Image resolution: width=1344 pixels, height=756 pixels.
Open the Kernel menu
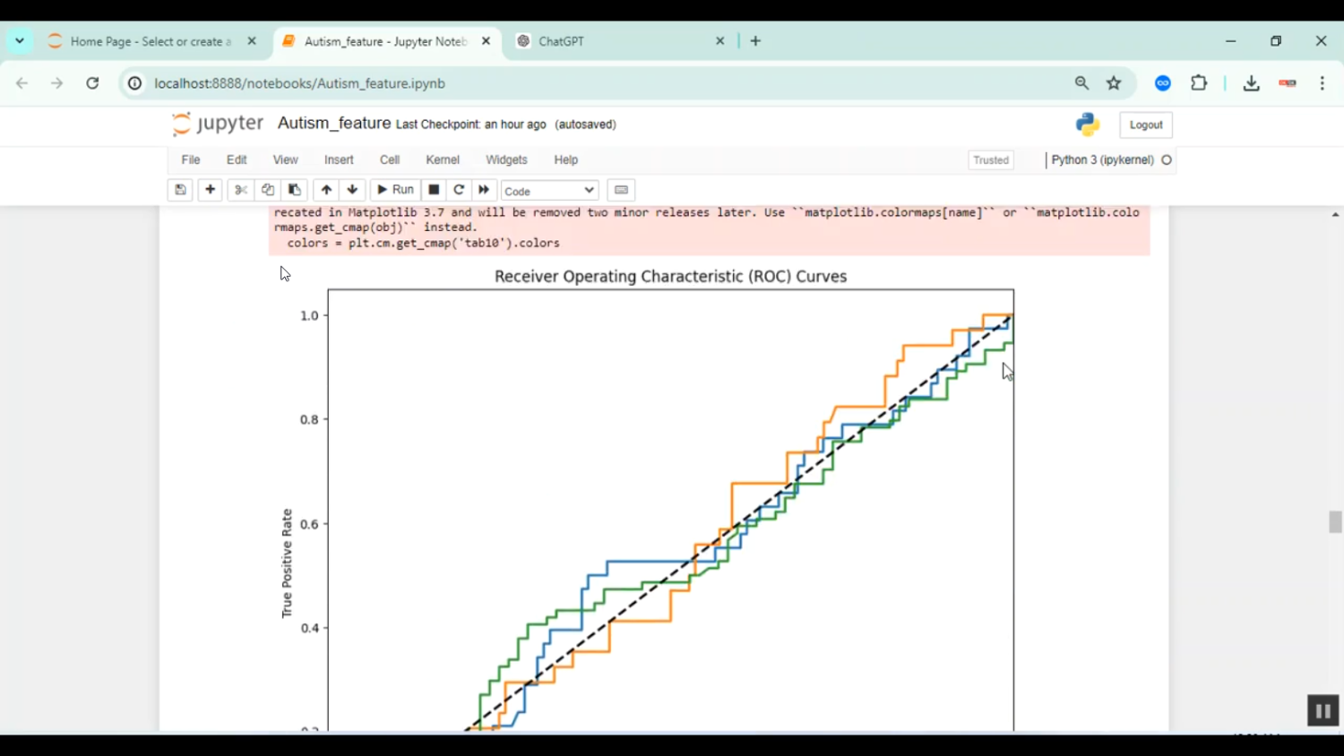442,159
